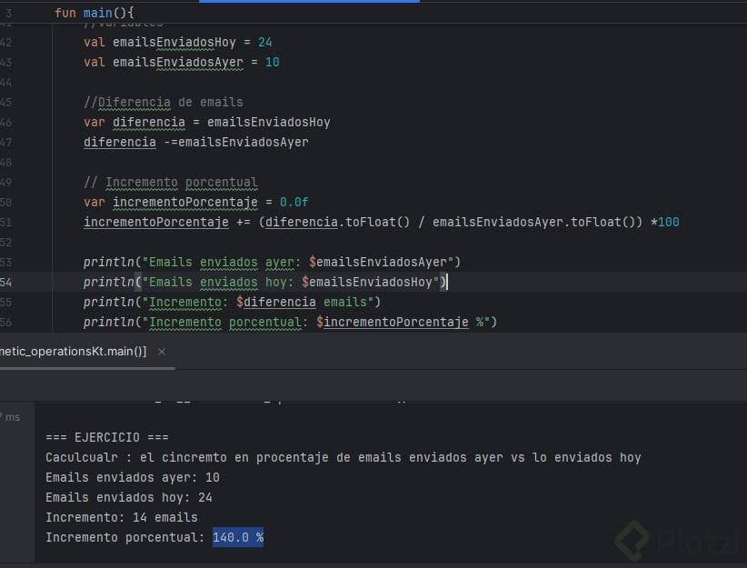Click the '// Incremento porcentual' comment
The height and width of the screenshot is (568, 747).
170,182
